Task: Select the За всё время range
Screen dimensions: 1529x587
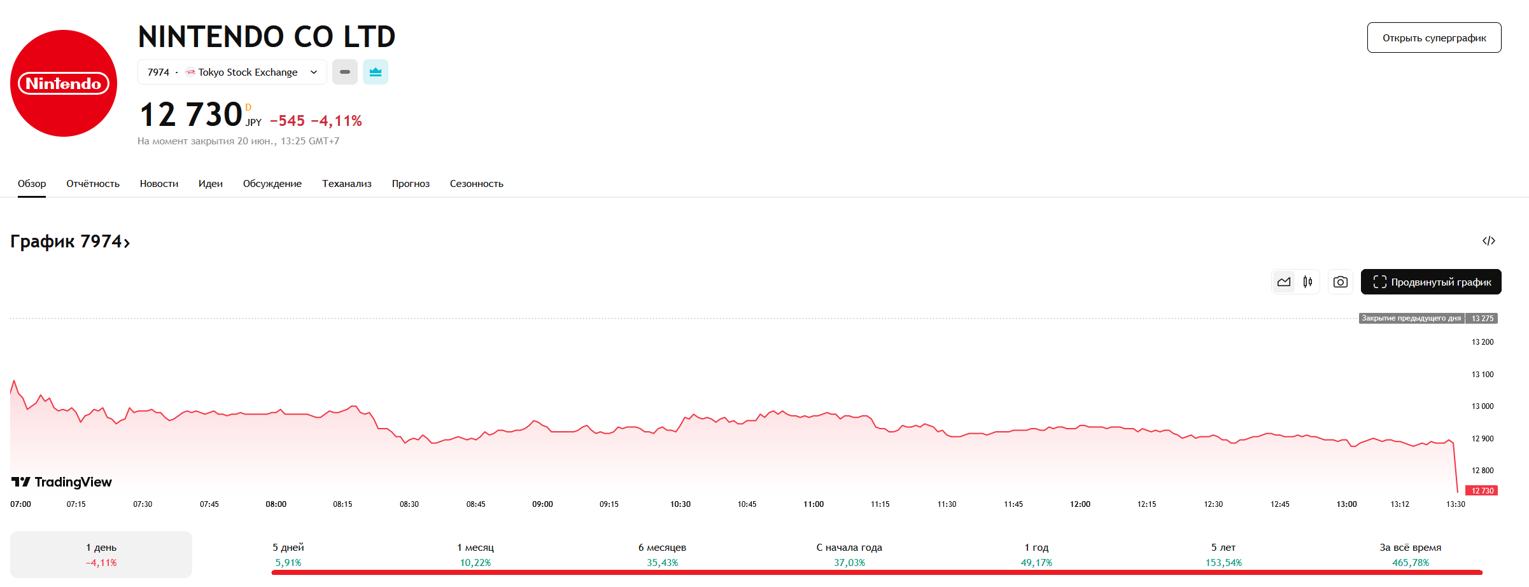Action: [x=1411, y=555]
